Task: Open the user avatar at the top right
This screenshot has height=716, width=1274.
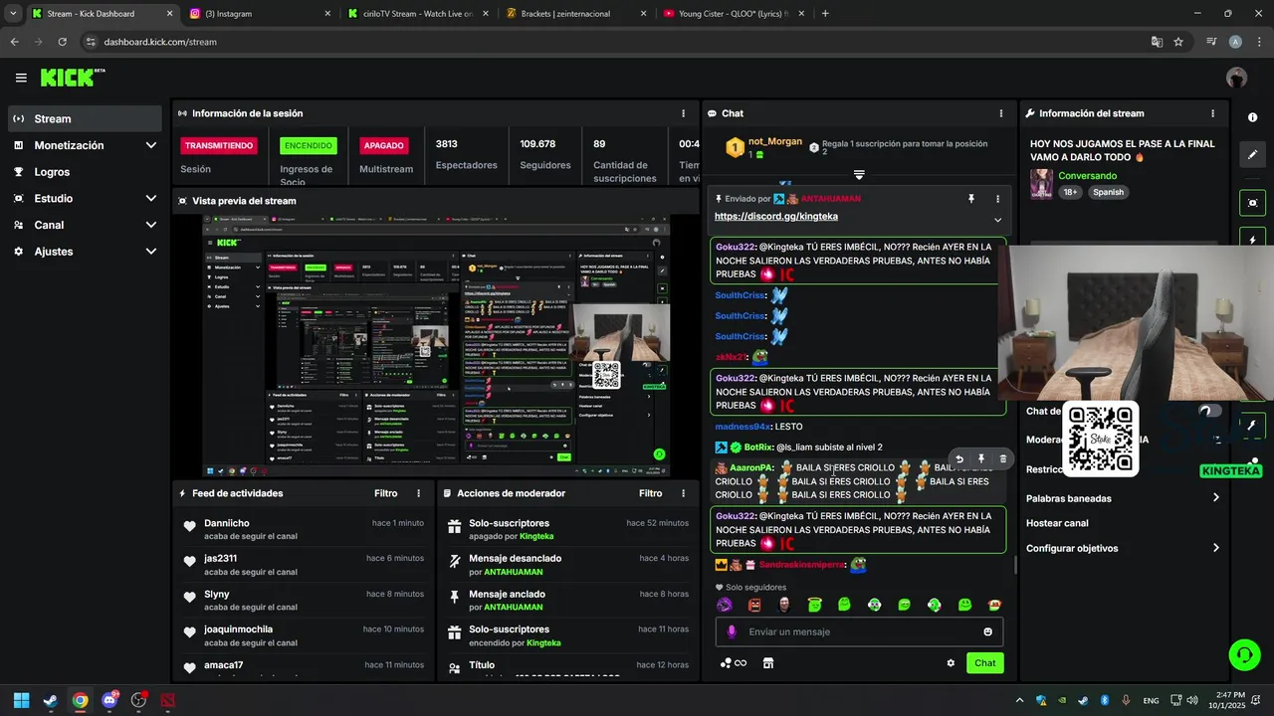Action: point(1236,78)
